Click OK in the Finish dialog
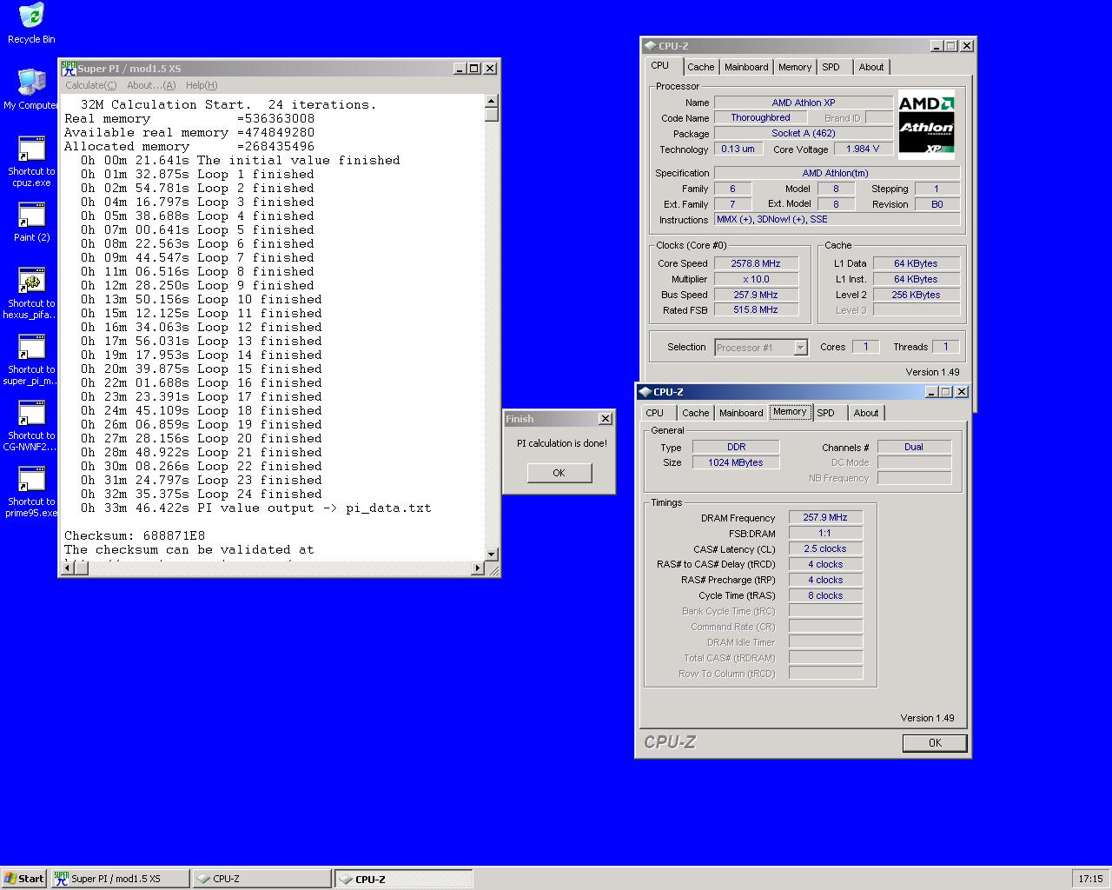 (x=559, y=473)
